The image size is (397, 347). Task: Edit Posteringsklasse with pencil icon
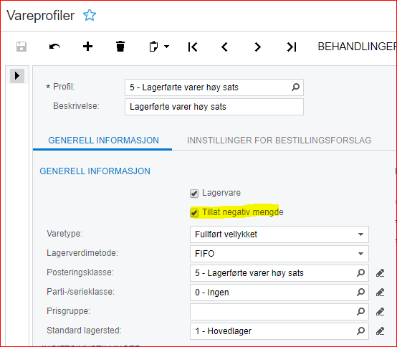pyautogui.click(x=380, y=273)
